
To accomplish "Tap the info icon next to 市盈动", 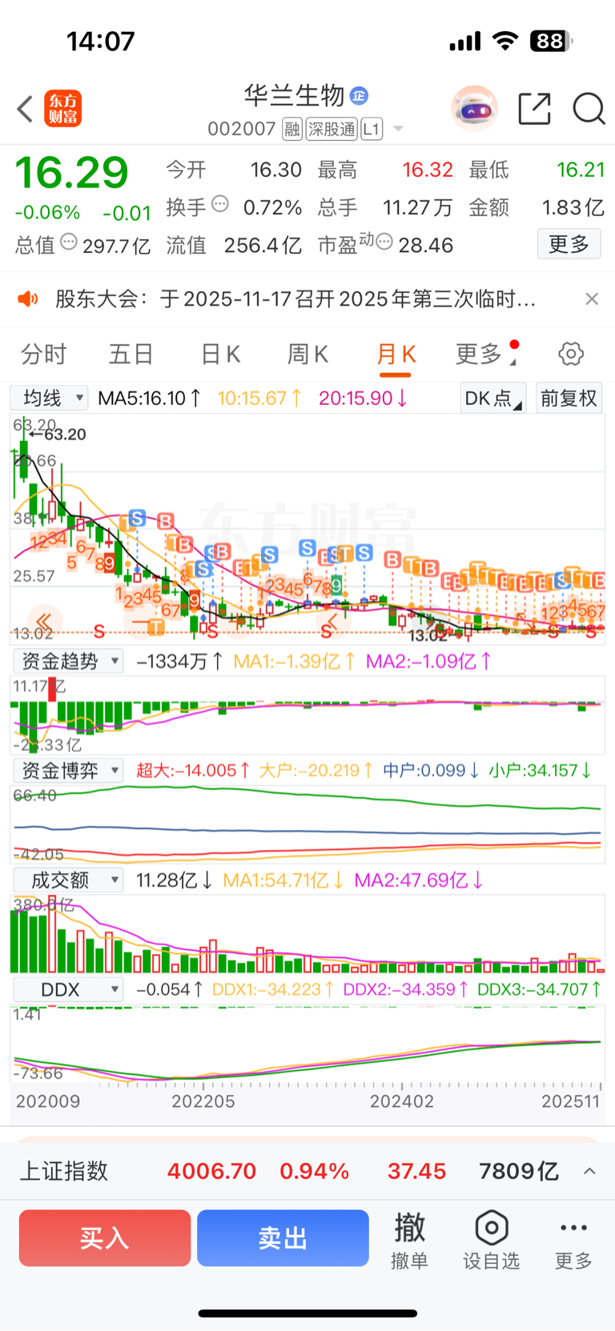I will coord(384,242).
